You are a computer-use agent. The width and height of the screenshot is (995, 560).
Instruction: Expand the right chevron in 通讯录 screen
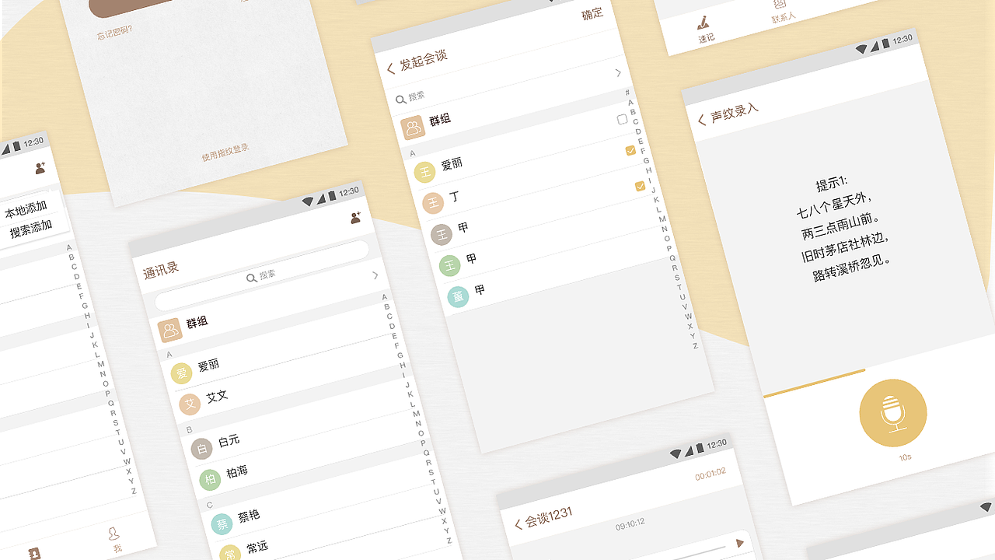[375, 275]
